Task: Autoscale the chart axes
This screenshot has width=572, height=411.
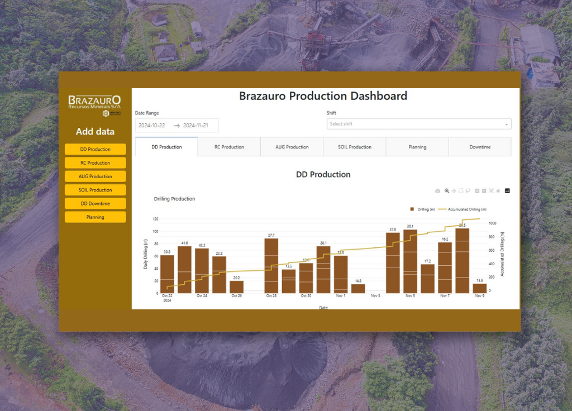Action: point(491,190)
